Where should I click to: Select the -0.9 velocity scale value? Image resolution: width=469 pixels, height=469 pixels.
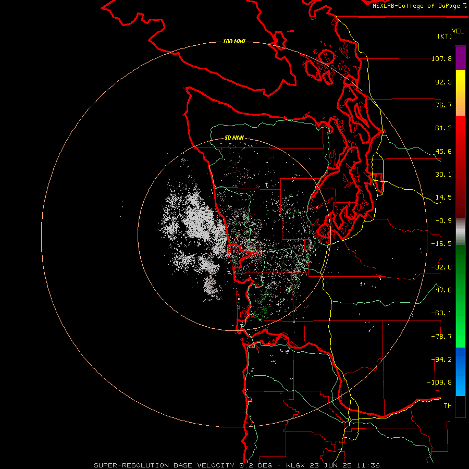pos(443,221)
